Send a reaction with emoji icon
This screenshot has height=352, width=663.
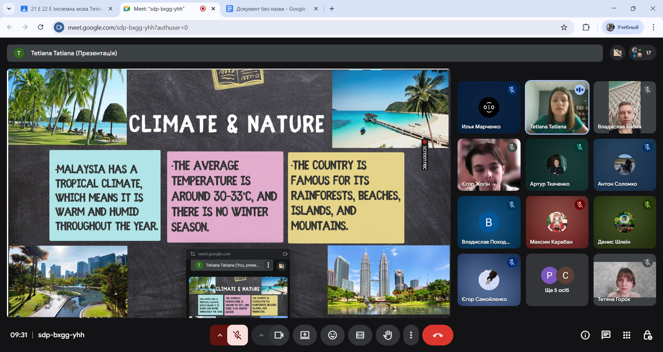coord(332,335)
